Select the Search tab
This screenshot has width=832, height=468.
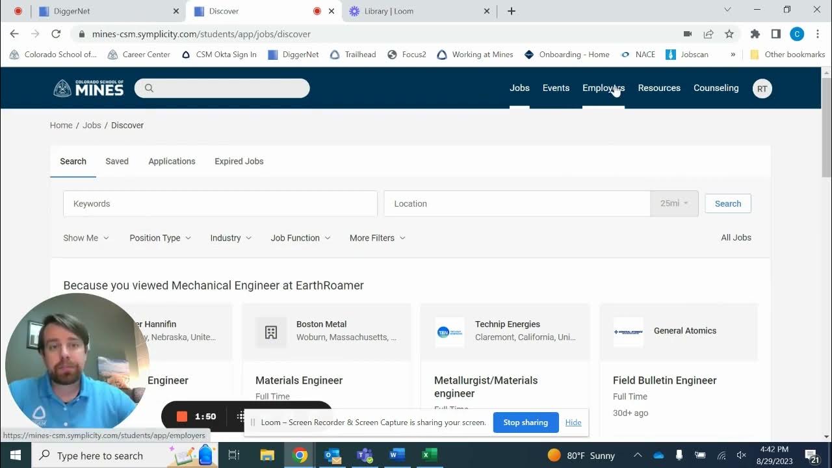click(73, 161)
